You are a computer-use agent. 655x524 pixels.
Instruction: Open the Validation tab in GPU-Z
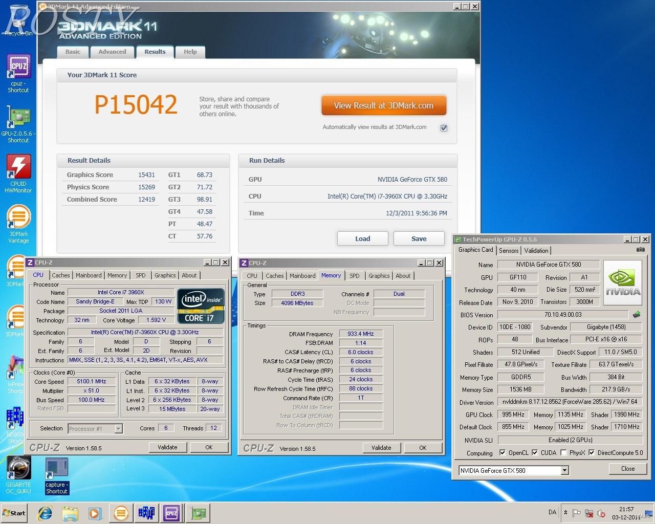pyautogui.click(x=536, y=251)
